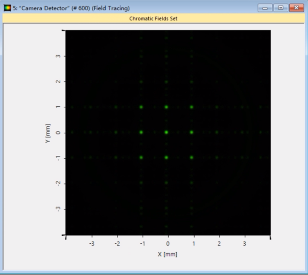Click the Camera Detector window icon
The height and width of the screenshot is (275, 308).
tap(7, 8)
